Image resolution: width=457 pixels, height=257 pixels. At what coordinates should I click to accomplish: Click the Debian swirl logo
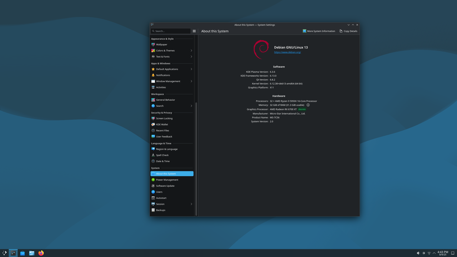261,50
